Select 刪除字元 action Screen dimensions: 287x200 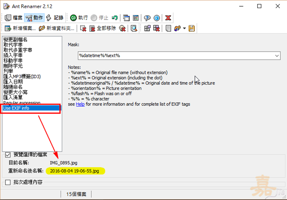point(13,66)
